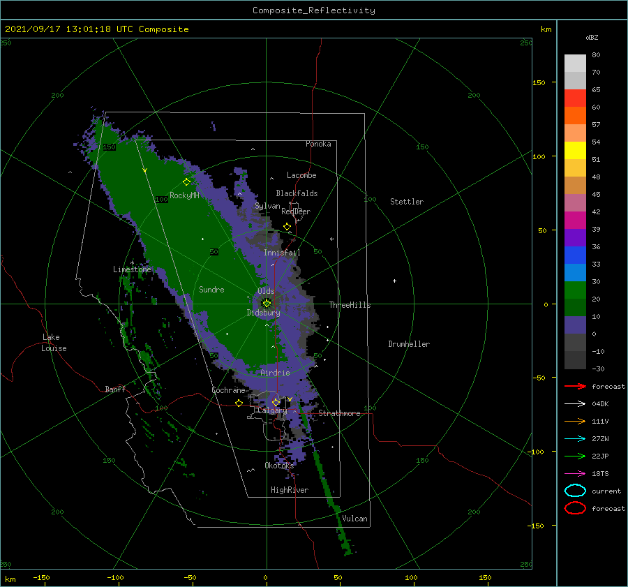Click the blue swatch between 36 and 33 dBZ
628x587 pixels.
(575, 255)
